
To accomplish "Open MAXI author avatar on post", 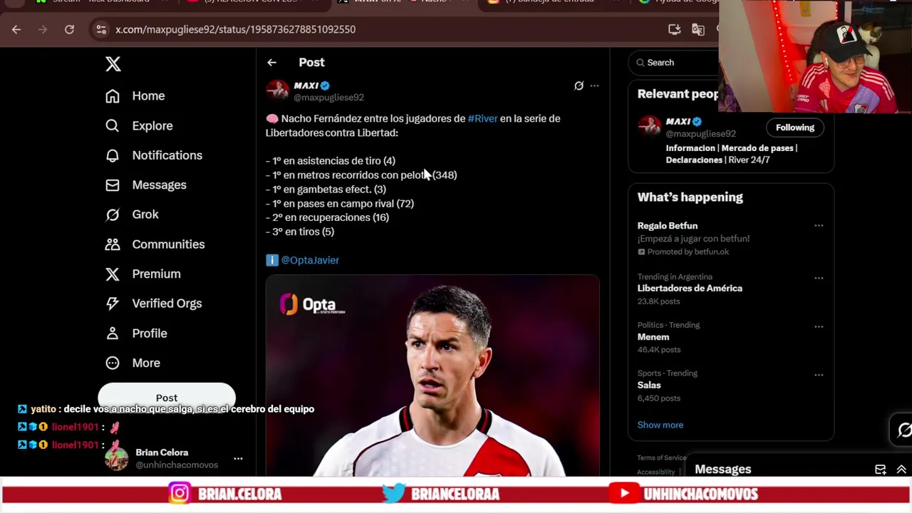I will pos(277,90).
